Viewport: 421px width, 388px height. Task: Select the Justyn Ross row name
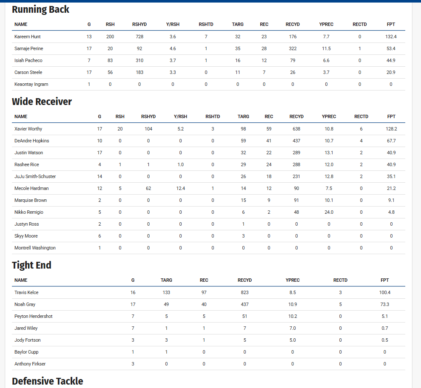click(27, 224)
